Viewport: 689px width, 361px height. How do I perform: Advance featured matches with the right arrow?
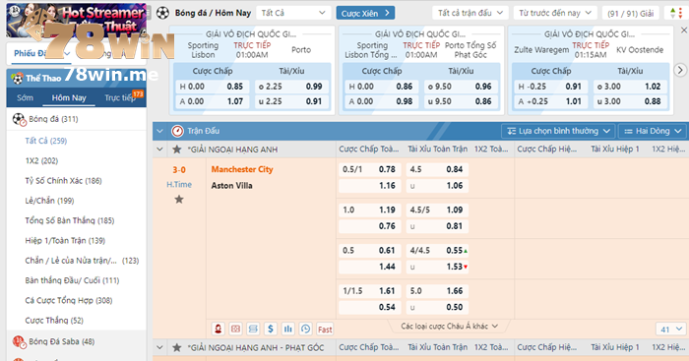[x=680, y=70]
